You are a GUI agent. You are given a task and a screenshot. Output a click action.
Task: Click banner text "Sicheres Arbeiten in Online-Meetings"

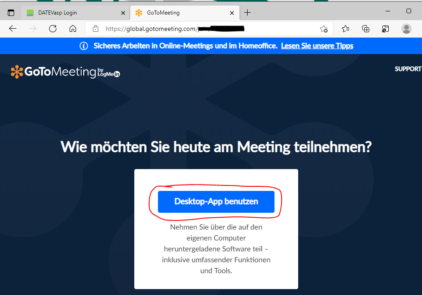(153, 46)
